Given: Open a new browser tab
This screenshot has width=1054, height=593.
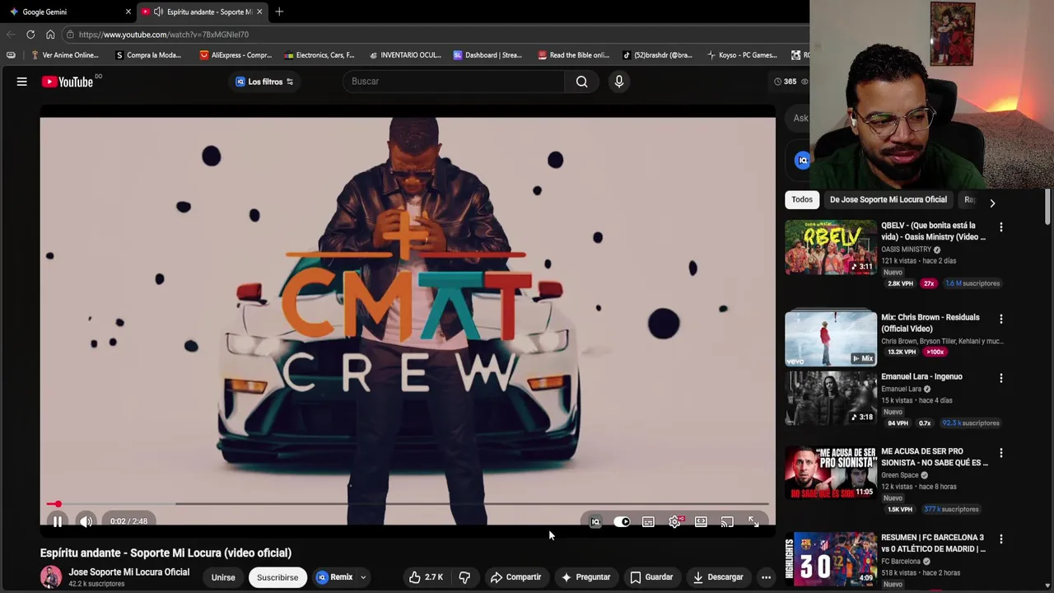Looking at the screenshot, I should [x=279, y=12].
